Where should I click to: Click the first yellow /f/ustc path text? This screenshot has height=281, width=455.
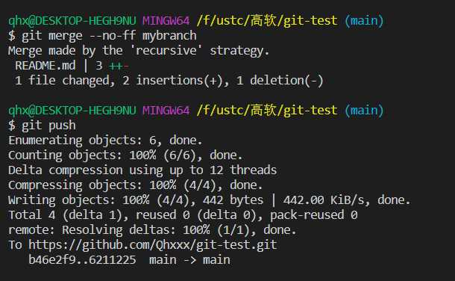(x=267, y=21)
